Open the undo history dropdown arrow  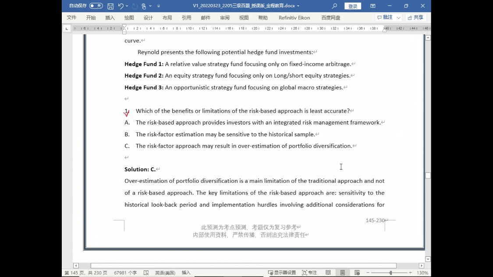[127, 6]
